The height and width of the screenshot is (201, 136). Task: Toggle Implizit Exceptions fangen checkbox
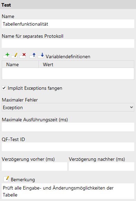(4, 88)
